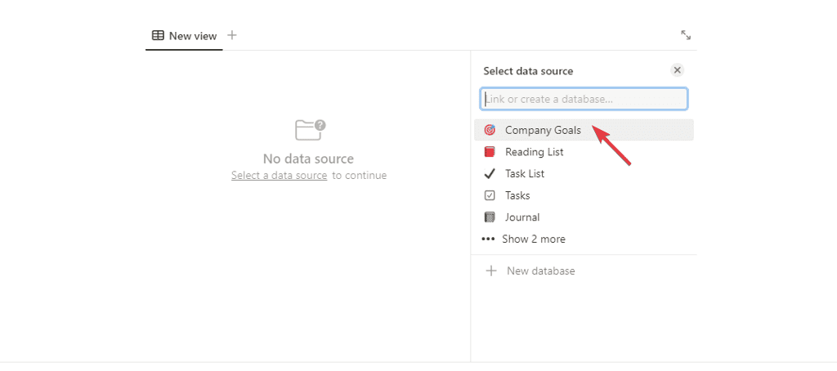The image size is (837, 371).
Task: Create a New database
Action: pyautogui.click(x=540, y=270)
